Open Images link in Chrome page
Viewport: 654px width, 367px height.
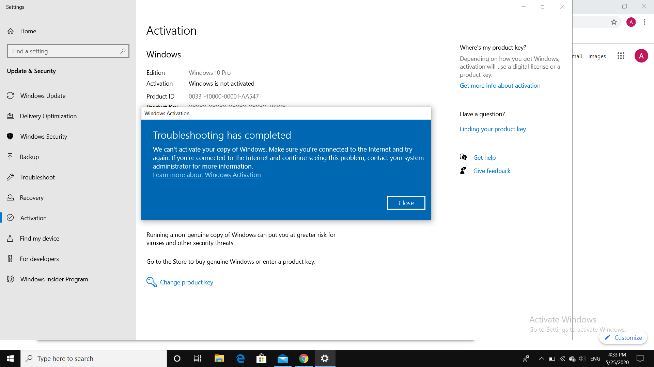click(x=597, y=56)
